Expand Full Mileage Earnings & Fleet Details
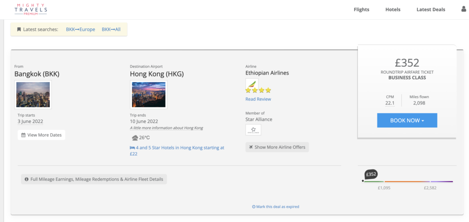This screenshot has height=222, width=469. [x=94, y=179]
